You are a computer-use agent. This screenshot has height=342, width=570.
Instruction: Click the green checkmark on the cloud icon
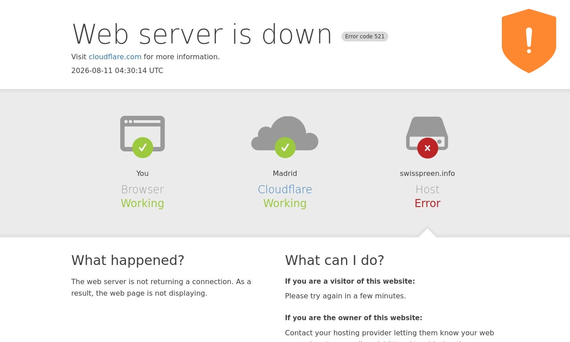(x=285, y=147)
